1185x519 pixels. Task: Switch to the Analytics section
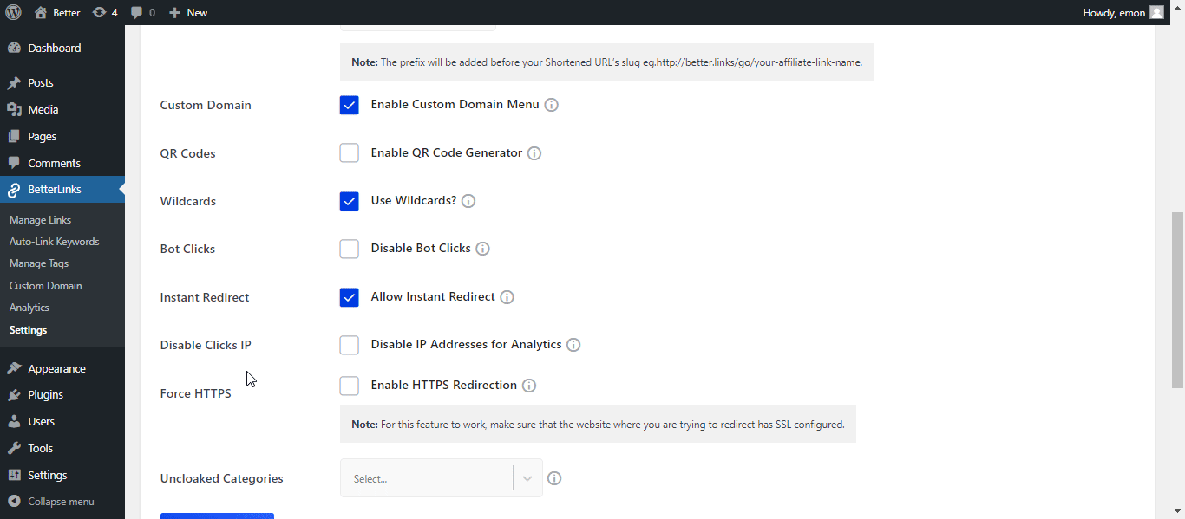click(x=29, y=307)
